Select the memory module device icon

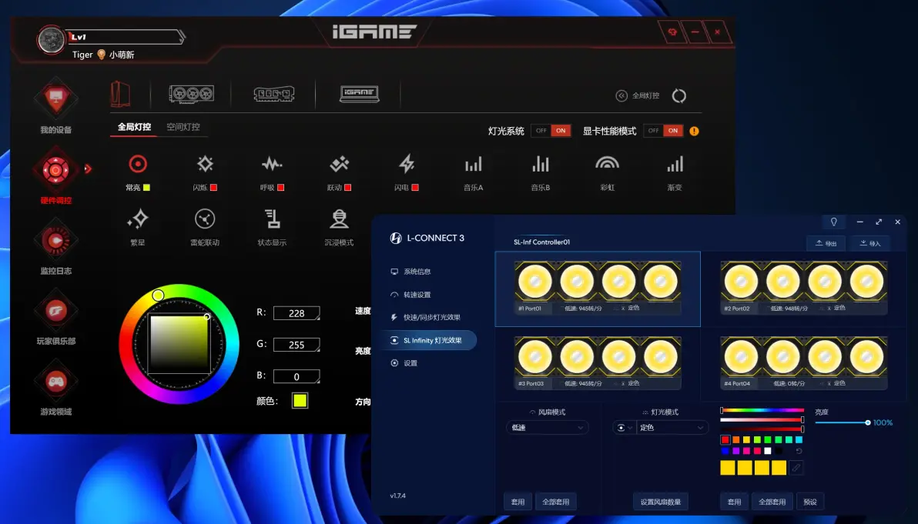tap(273, 94)
